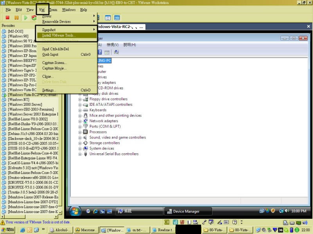The width and height of the screenshot is (313, 234).
Task: Close the Windows-Vista-RC2 VM tab
Action: [x=308, y=27]
